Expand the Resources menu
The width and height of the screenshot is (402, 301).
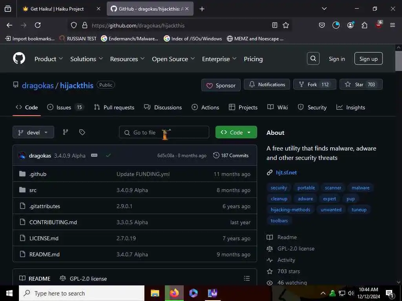pyautogui.click(x=127, y=59)
